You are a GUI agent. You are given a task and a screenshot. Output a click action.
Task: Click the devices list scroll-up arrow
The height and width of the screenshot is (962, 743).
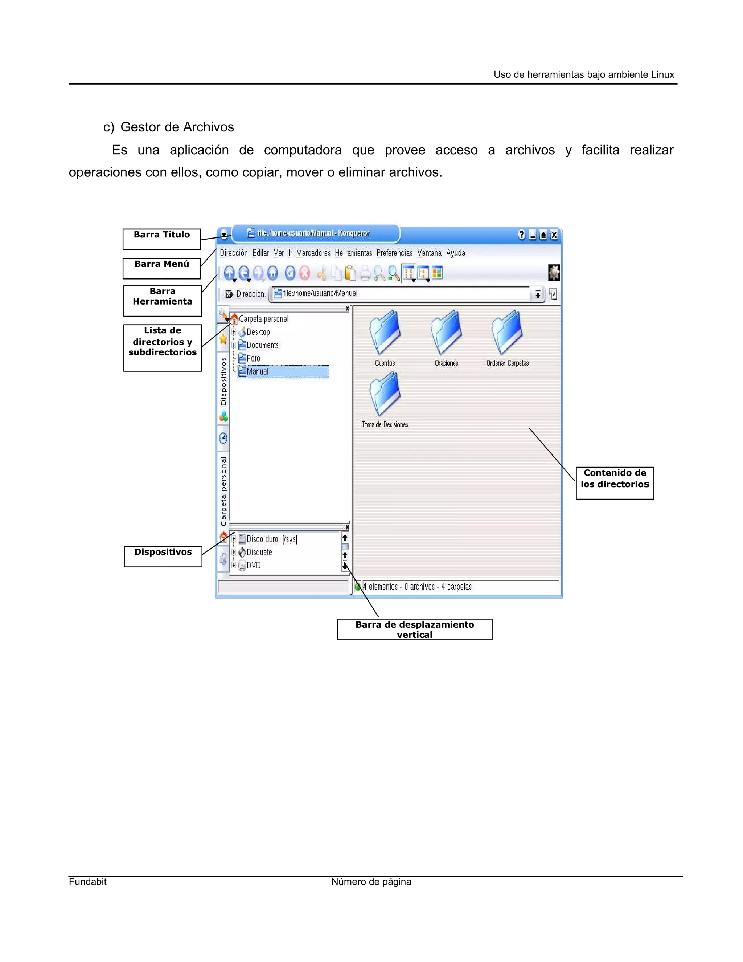point(345,537)
